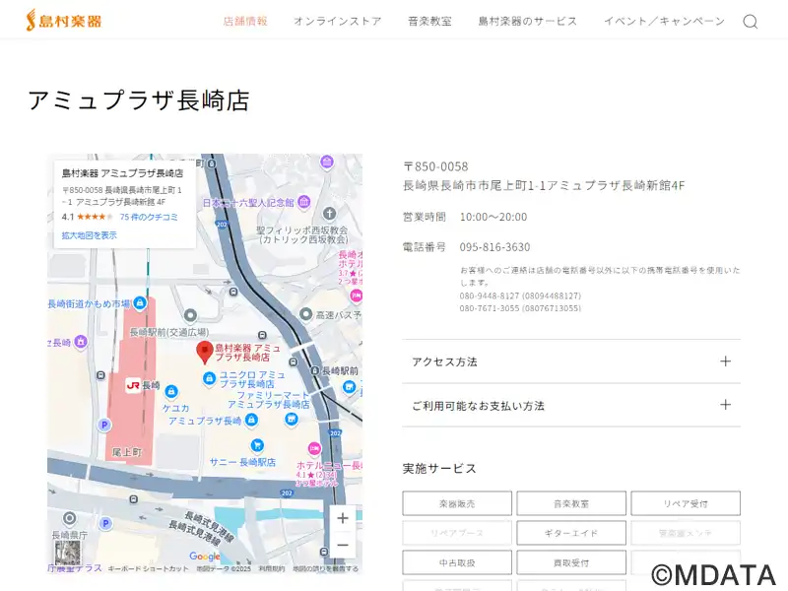Click the 音楽教室 service button
788x591 pixels.
click(571, 503)
